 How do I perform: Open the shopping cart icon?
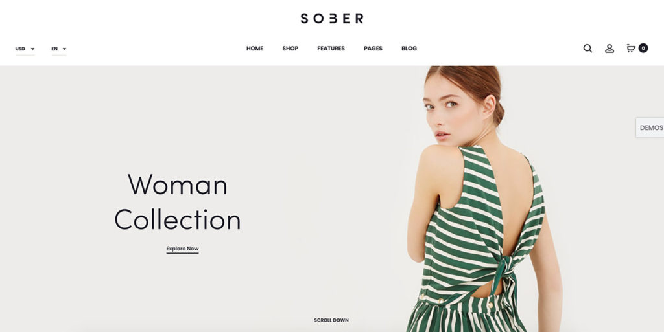(x=630, y=48)
